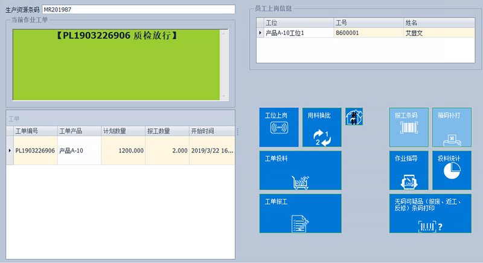The width and height of the screenshot is (483, 263).
Task: Click the scroll-down arrow in the green panel
Action: (225, 96)
